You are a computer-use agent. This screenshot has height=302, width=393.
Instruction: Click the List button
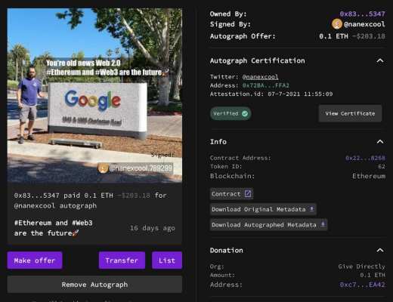pos(167,260)
